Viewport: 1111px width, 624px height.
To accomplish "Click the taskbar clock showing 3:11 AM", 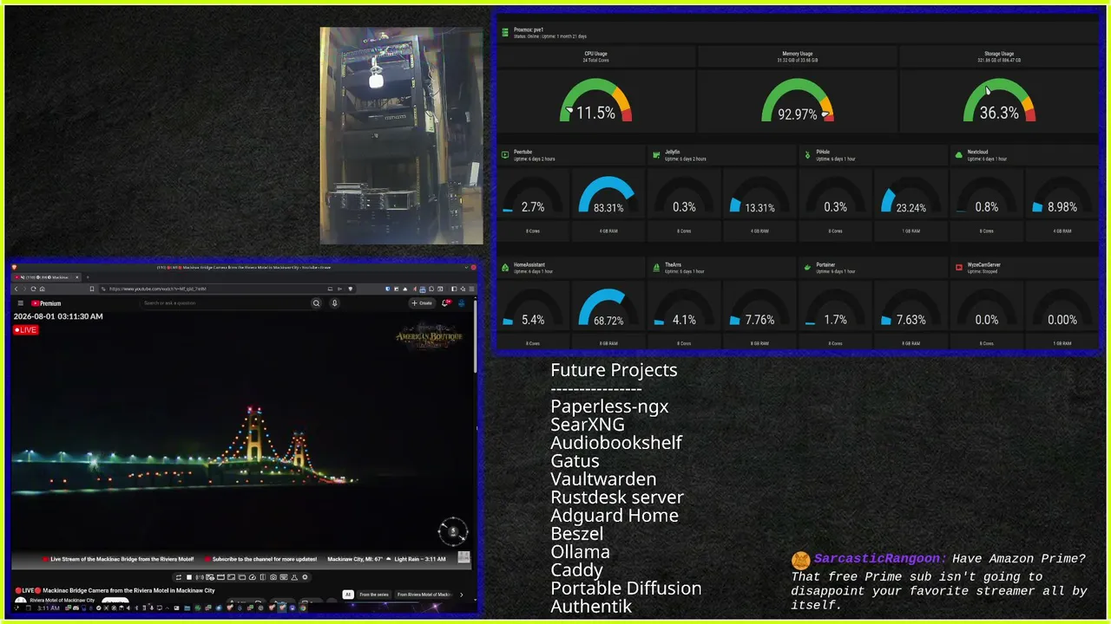I will [x=49, y=608].
